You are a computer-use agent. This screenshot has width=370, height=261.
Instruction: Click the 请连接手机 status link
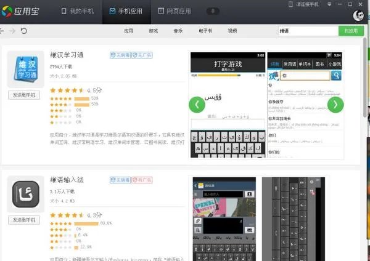click(x=303, y=4)
